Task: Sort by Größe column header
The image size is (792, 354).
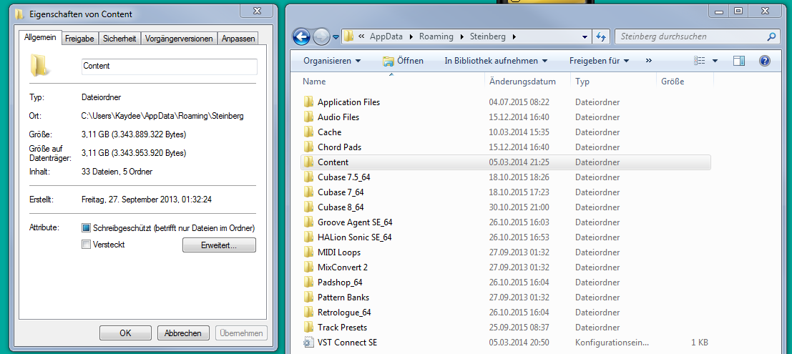Action: tap(685, 82)
